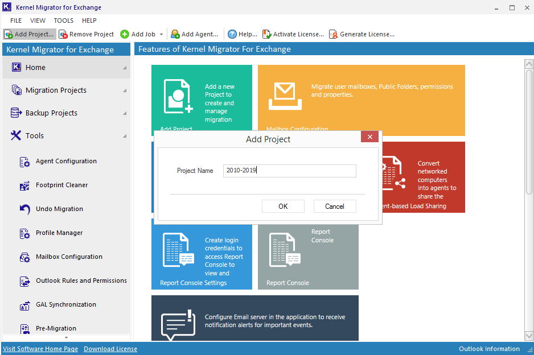
Task: Click the features panel scroll-down arrow
Action: (529, 336)
